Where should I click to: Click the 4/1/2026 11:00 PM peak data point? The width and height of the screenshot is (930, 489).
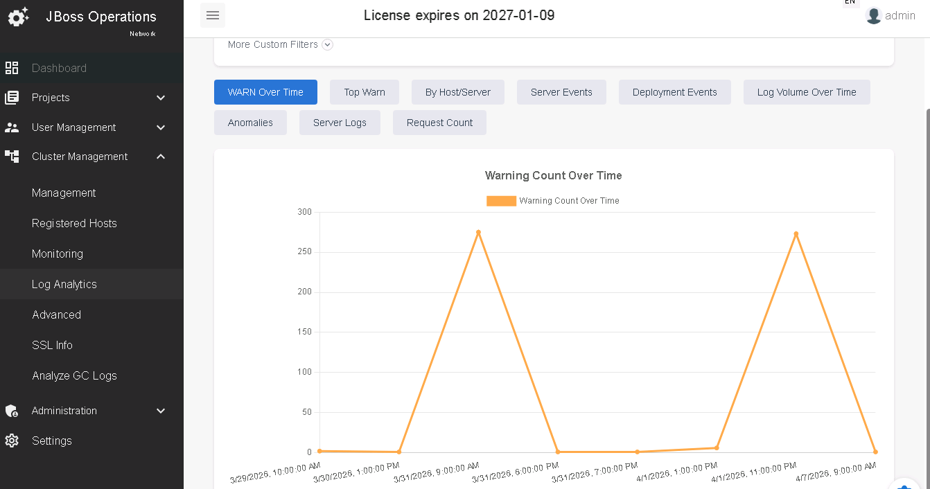click(796, 234)
